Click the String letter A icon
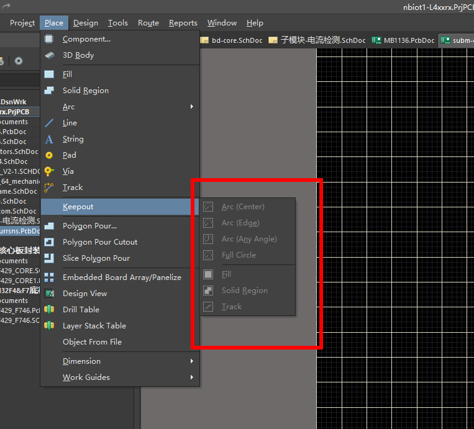Image resolution: width=474 pixels, height=429 pixels. click(x=49, y=139)
